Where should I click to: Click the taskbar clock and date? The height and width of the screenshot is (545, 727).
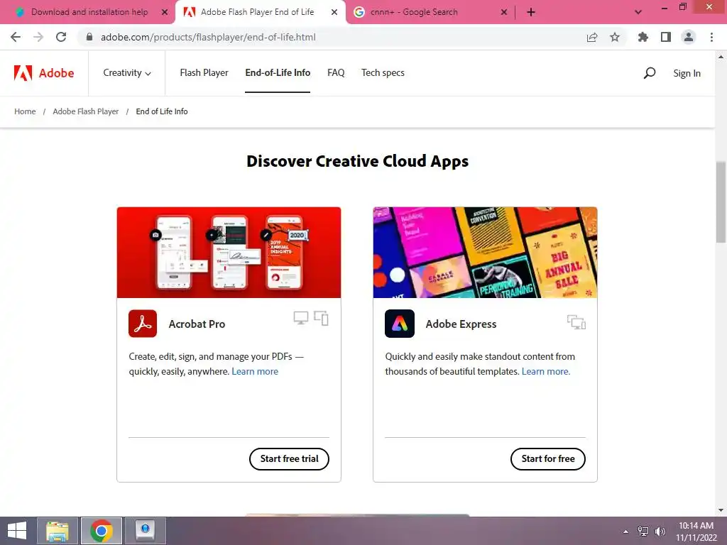pos(696,531)
